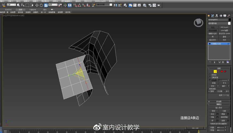Screen dimensions: 233x133
Task: Select the 子对象 preview radio button
Action: (216, 91)
